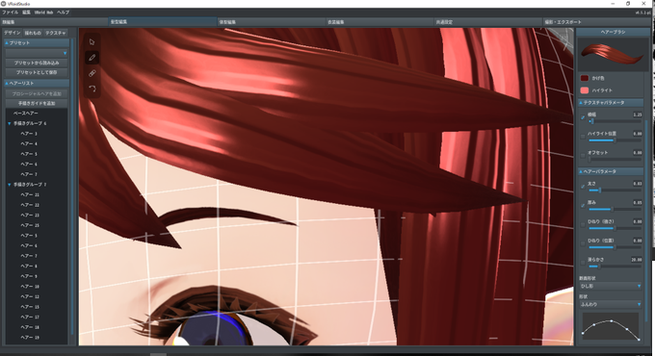Select the arrow selection tool
This screenshot has height=356, width=655.
pyautogui.click(x=92, y=41)
